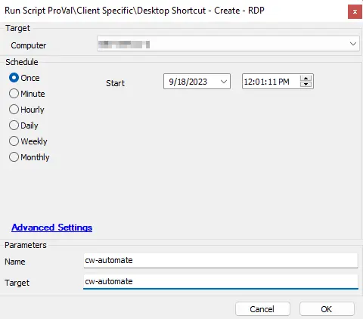Image resolution: width=363 pixels, height=319 pixels.
Task: Close the Run Script dialog window
Action: [x=355, y=12]
